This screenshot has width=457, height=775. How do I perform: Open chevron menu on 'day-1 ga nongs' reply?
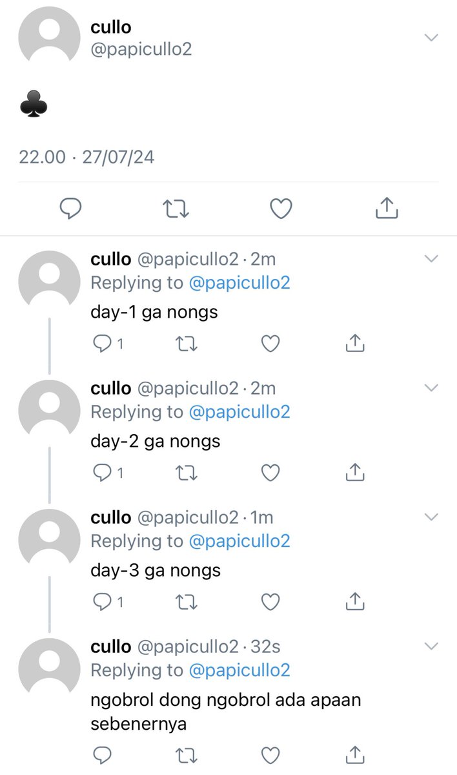point(431,258)
